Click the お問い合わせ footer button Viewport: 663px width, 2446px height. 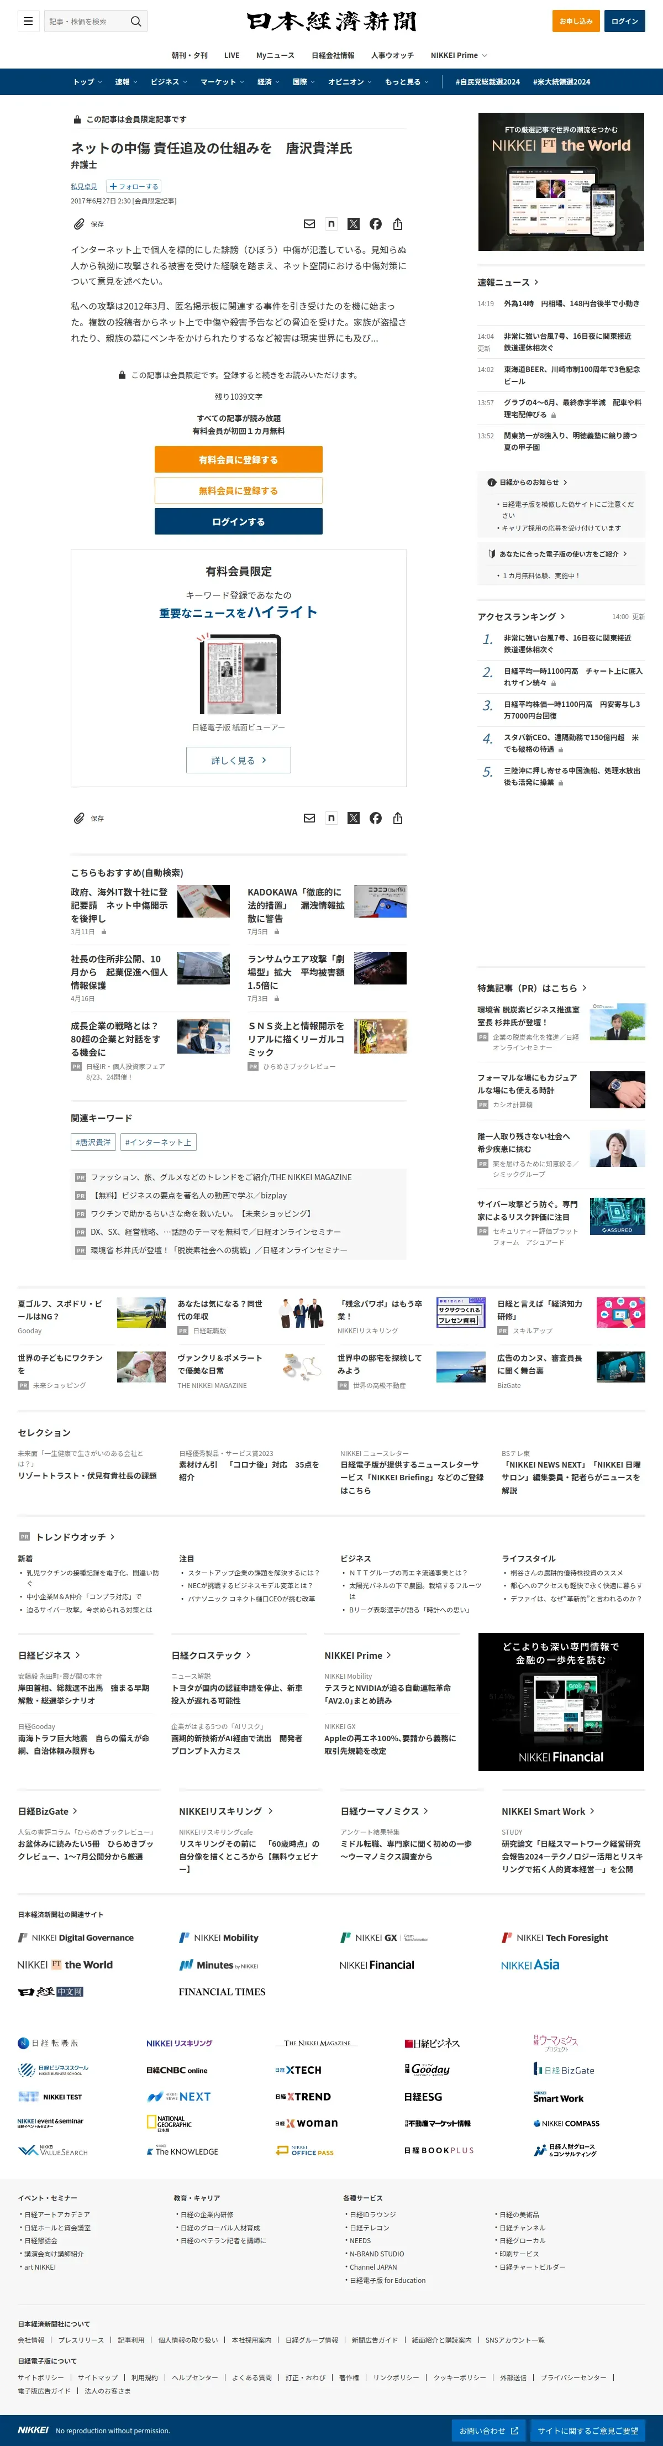[487, 2430]
